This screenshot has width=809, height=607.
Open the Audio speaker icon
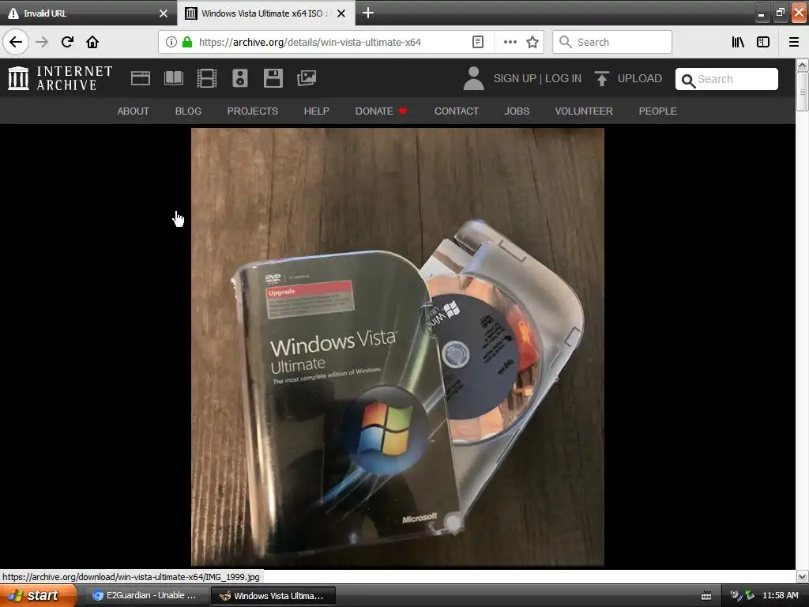click(x=240, y=78)
